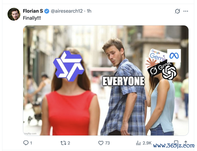Open the three-dot more options menu

(x=186, y=11)
